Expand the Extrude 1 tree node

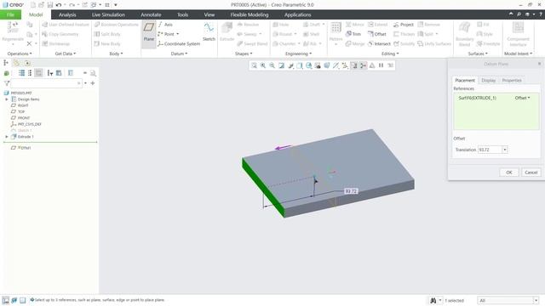point(7,137)
